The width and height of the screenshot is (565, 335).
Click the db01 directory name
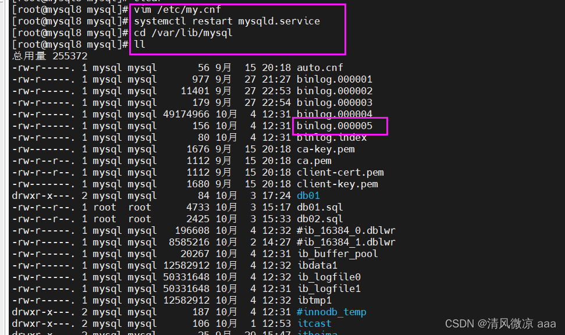click(x=308, y=195)
